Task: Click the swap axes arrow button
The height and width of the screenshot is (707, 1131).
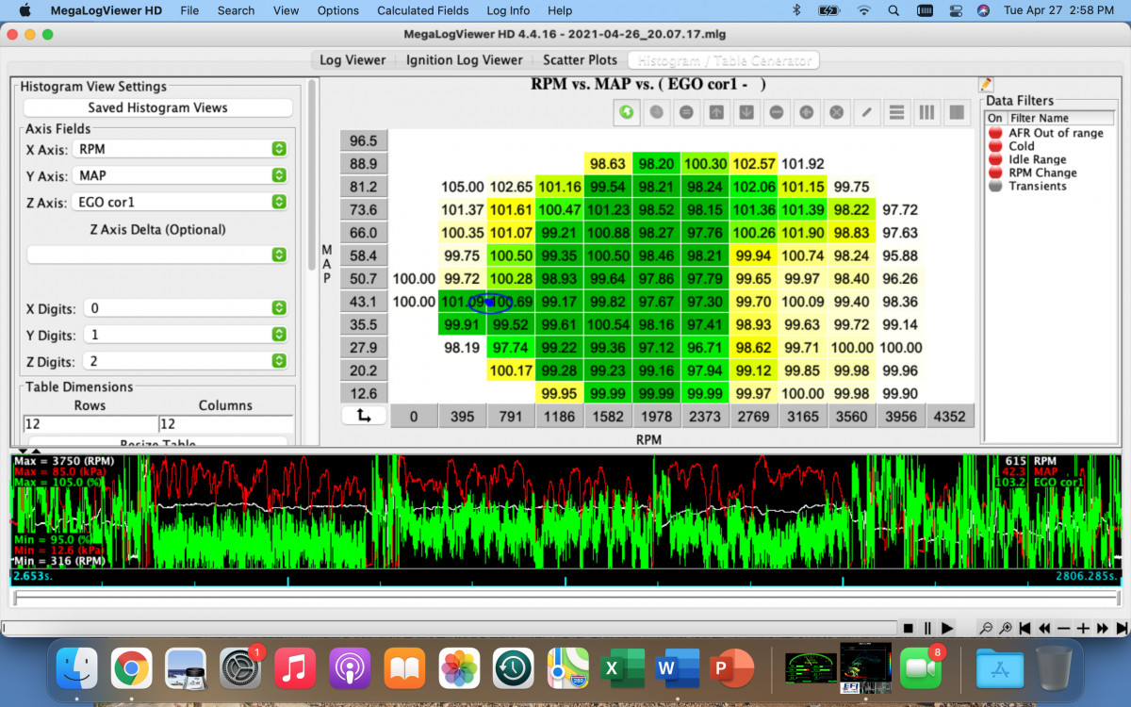Action: [x=364, y=416]
